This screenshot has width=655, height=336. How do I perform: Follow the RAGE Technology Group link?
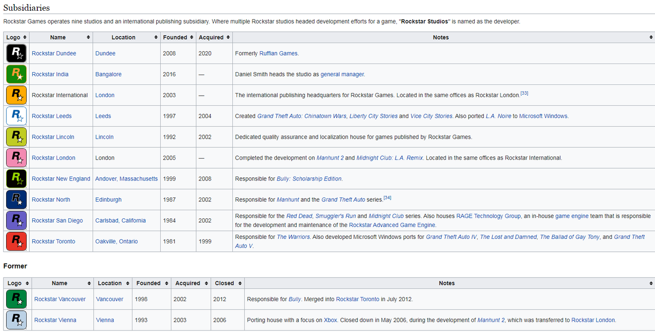click(x=488, y=216)
